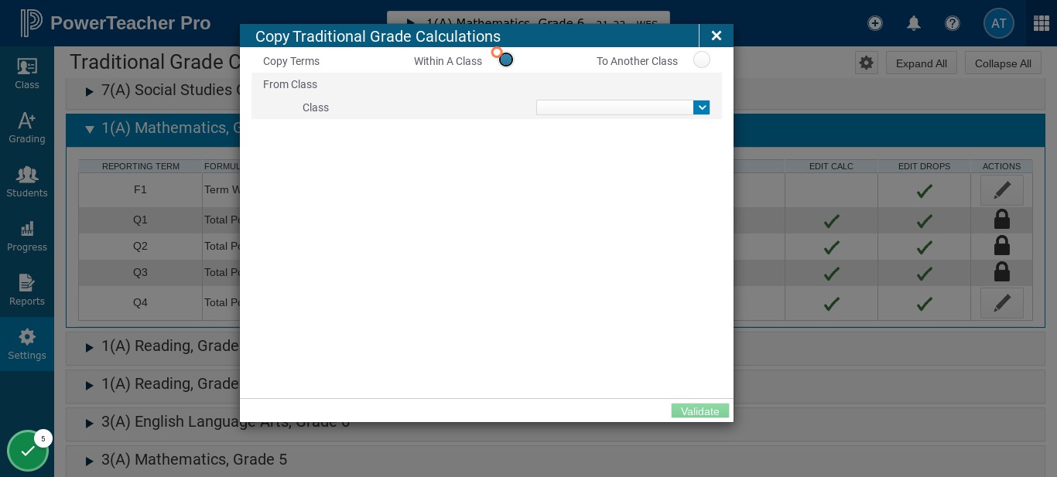
Task: Open the help question mark icon
Action: click(x=953, y=23)
